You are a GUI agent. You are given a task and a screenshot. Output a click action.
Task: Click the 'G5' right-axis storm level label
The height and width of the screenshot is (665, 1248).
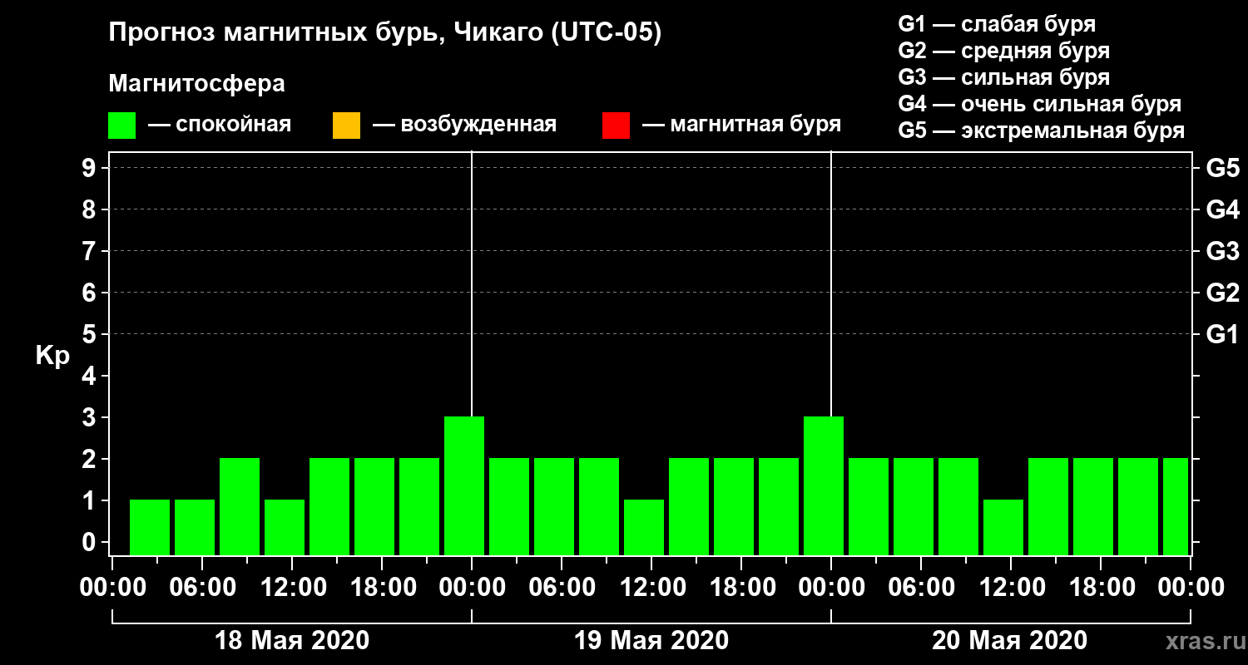(x=1222, y=168)
